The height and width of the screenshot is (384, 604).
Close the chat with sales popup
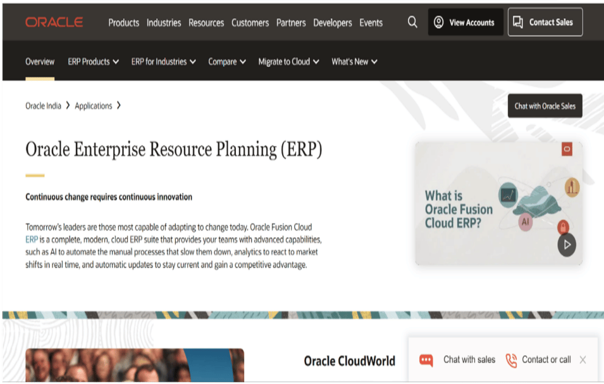[x=583, y=360]
